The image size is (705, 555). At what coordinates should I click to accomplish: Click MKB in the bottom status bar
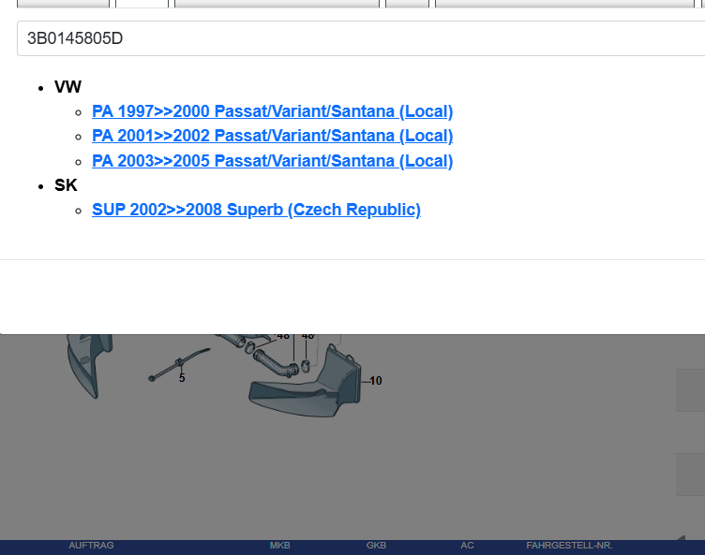pos(279,546)
